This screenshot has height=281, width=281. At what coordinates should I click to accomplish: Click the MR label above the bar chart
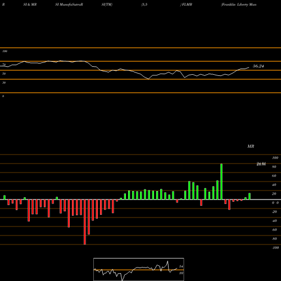coord(251,146)
